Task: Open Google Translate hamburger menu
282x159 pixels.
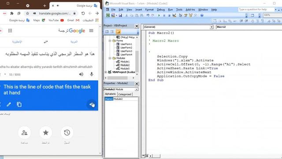Action: pos(91,30)
